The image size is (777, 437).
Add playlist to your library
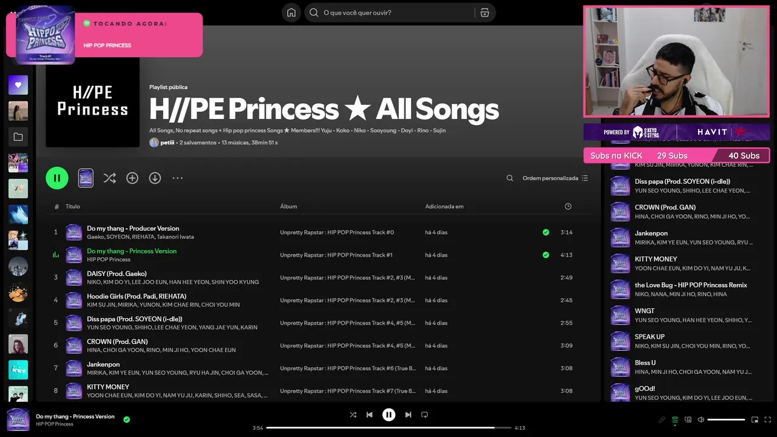[x=132, y=178]
